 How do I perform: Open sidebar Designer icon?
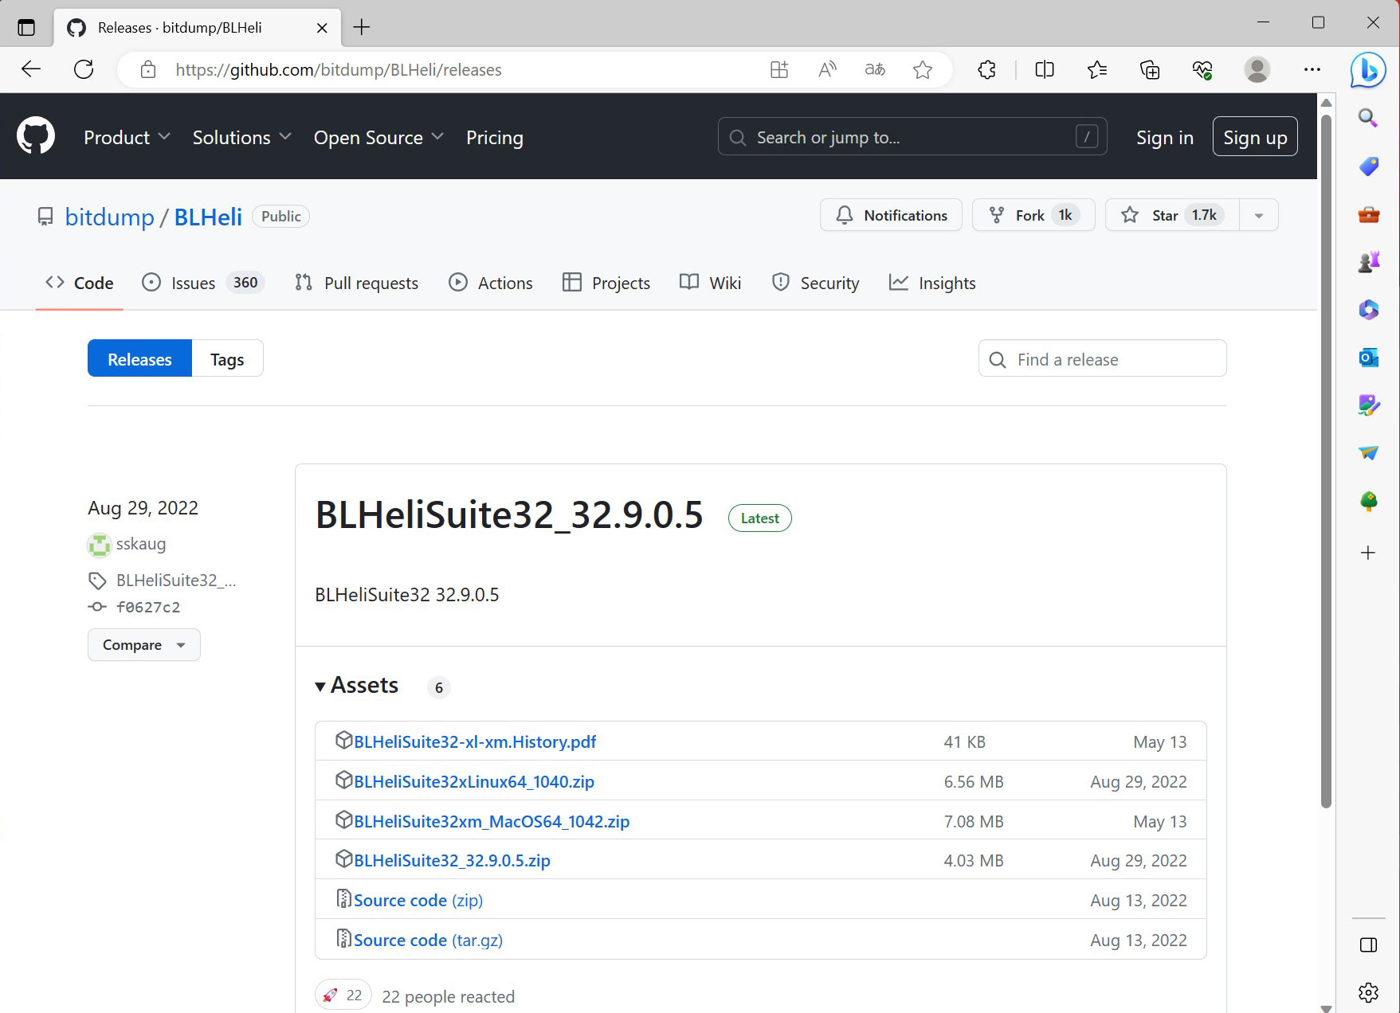click(1368, 405)
